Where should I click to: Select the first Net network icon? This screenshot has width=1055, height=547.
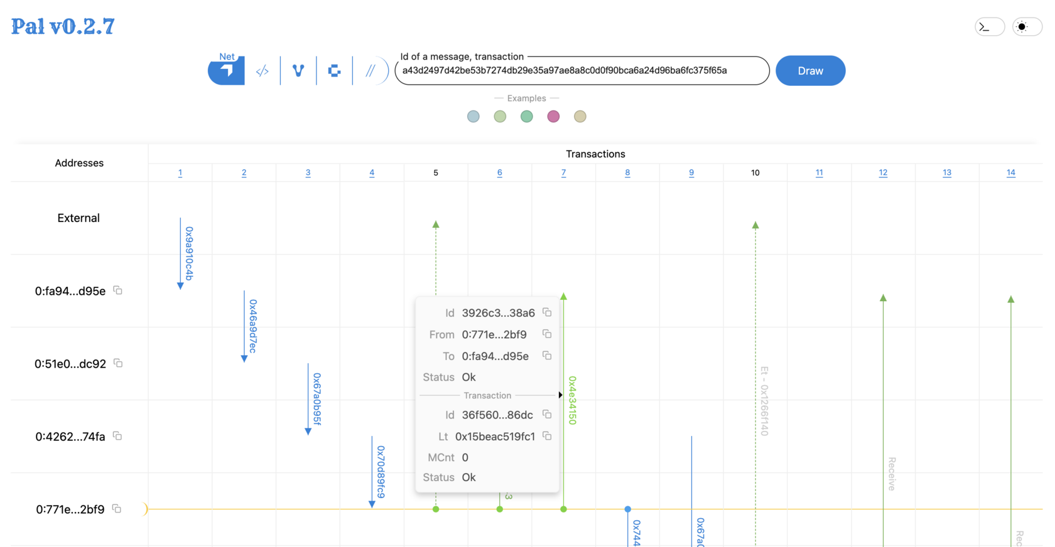[226, 70]
